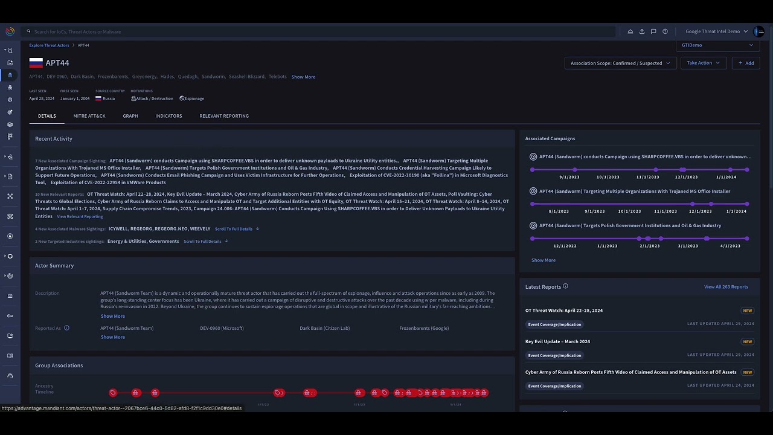Click the 'Seashell Blizzard' alias
Screen dimensions: 773x435
click(x=246, y=77)
